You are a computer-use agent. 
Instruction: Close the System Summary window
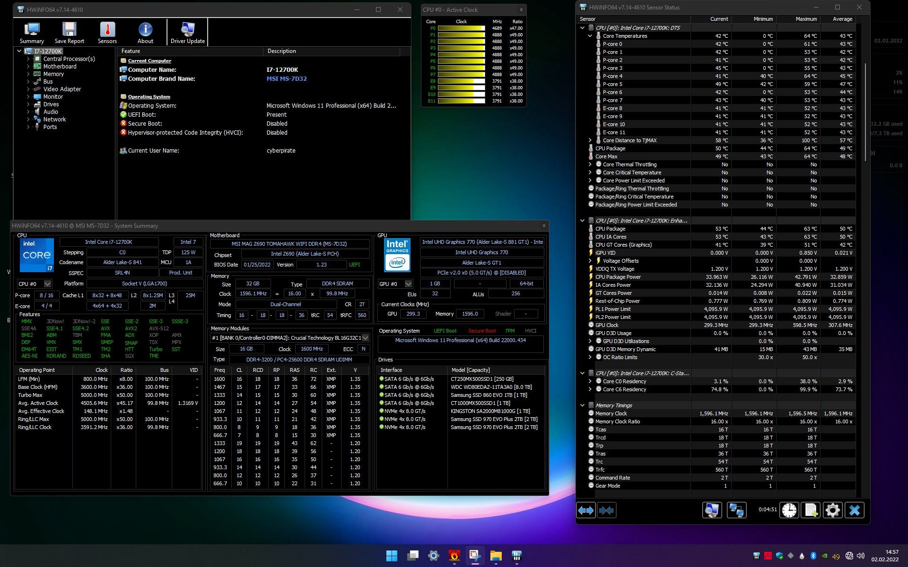[x=544, y=226]
